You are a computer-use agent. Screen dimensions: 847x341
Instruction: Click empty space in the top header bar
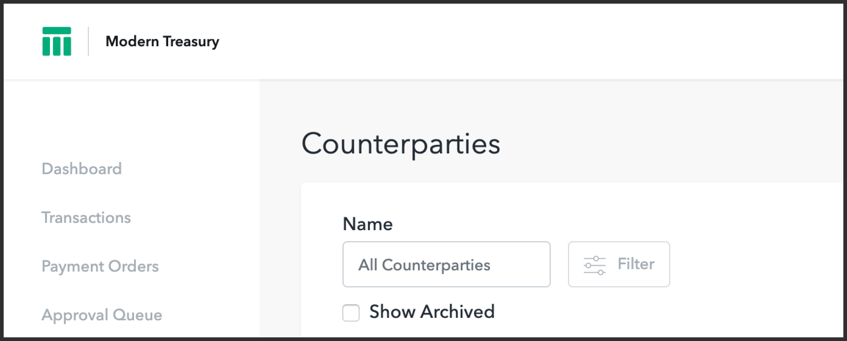[x=528, y=41]
